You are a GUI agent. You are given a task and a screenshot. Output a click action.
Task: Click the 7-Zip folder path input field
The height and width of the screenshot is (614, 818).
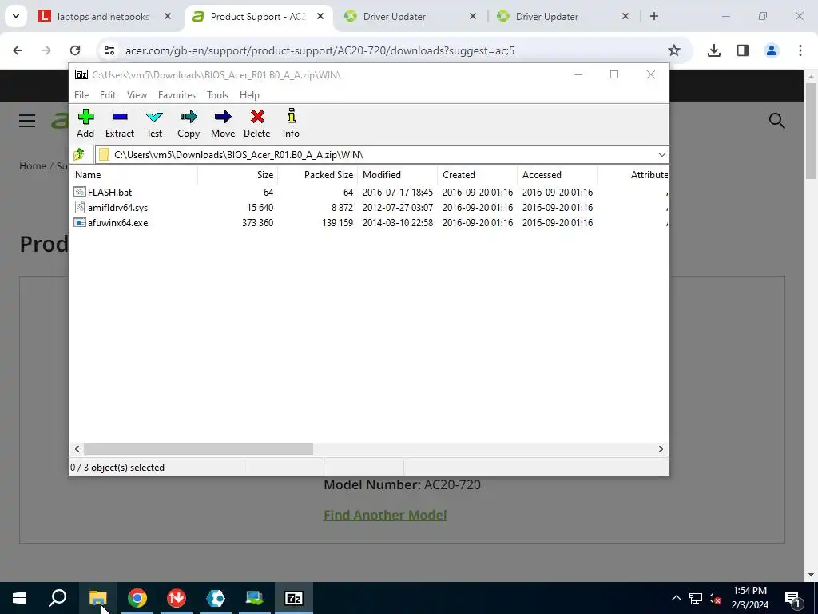pyautogui.click(x=375, y=155)
